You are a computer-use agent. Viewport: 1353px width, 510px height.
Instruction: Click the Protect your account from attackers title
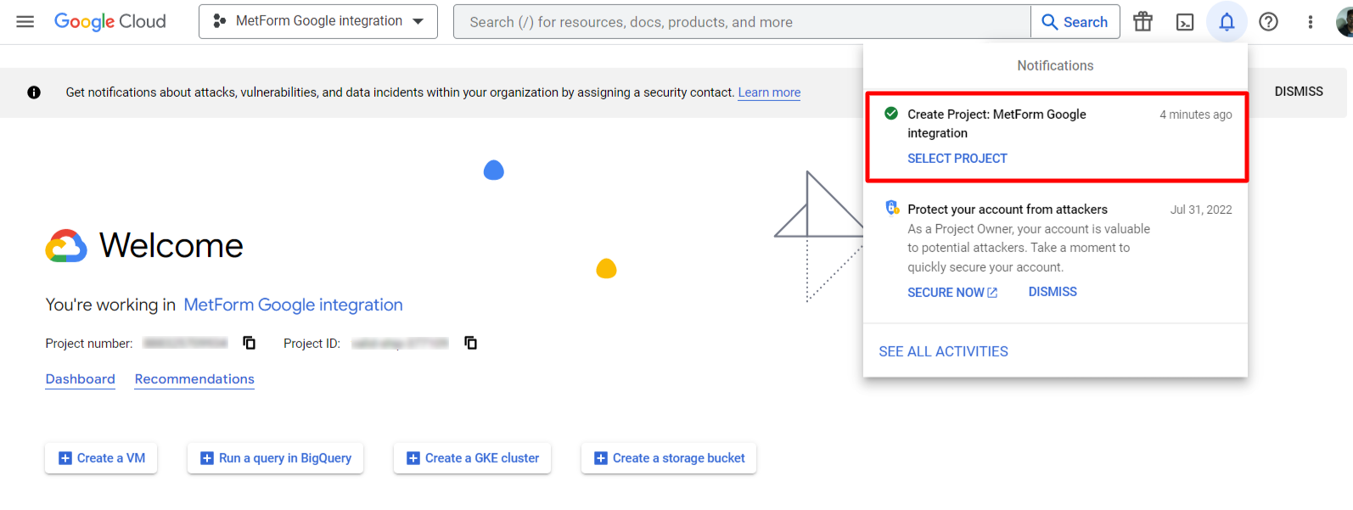1008,210
